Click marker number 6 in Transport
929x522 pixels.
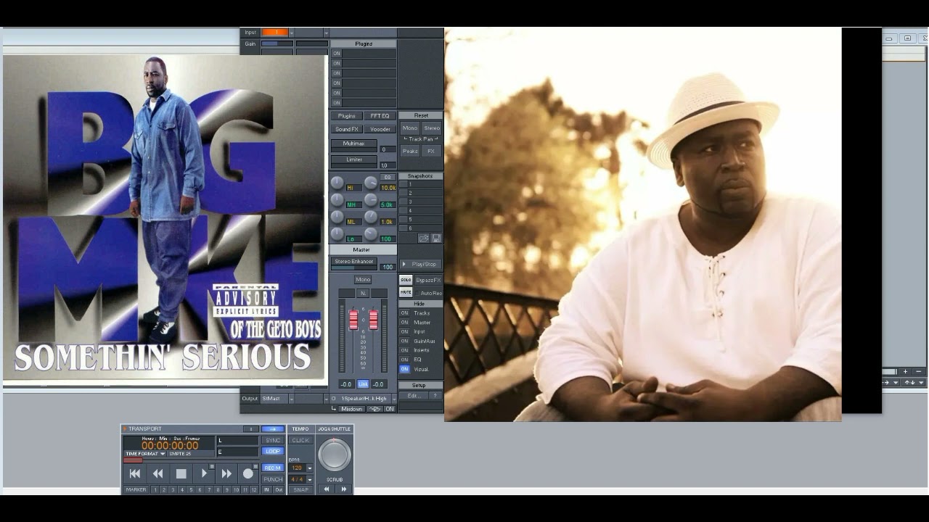(x=200, y=490)
